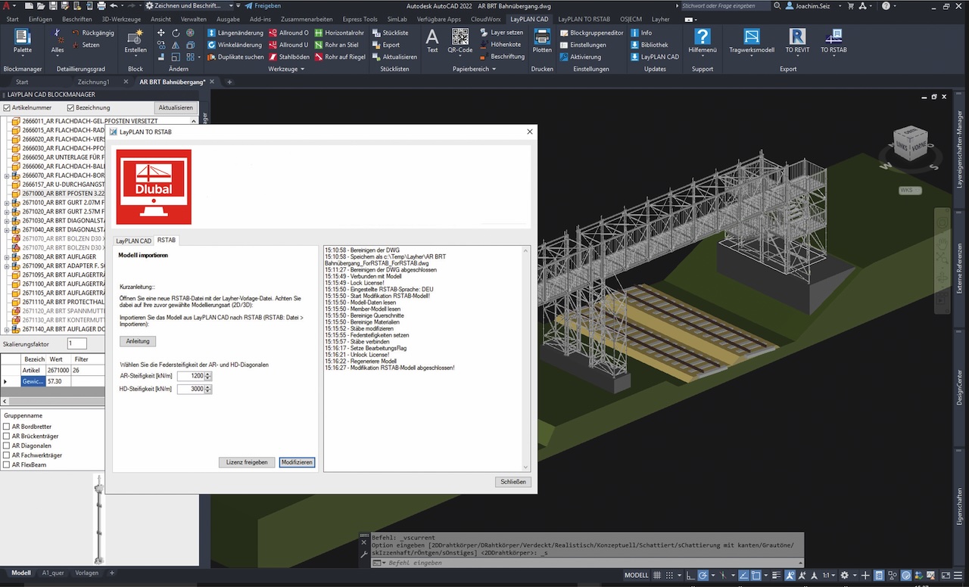
Task: Toggle the Bezeichnung checkbox
Action: (70, 108)
